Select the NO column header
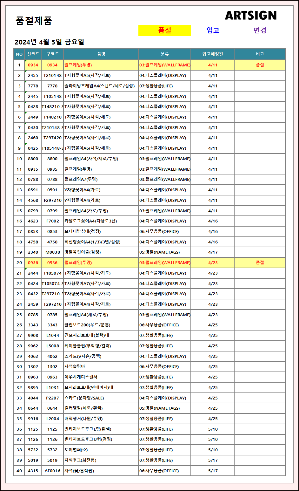 19,54
